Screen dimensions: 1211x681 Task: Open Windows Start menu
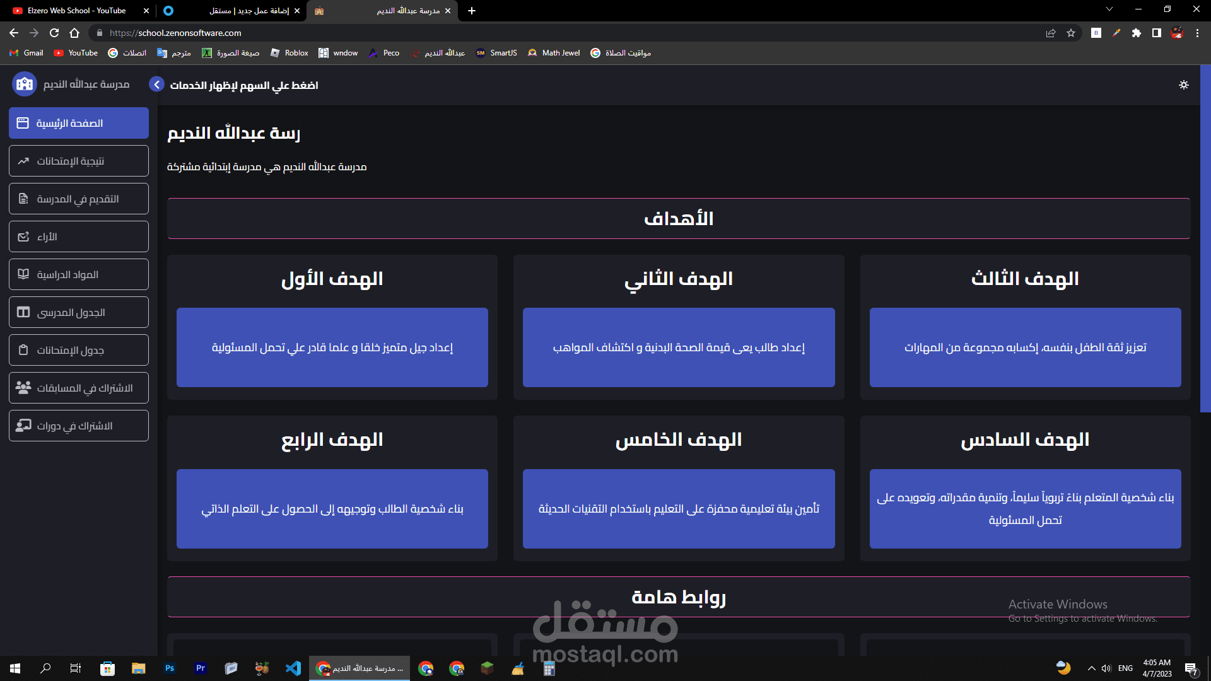click(15, 668)
